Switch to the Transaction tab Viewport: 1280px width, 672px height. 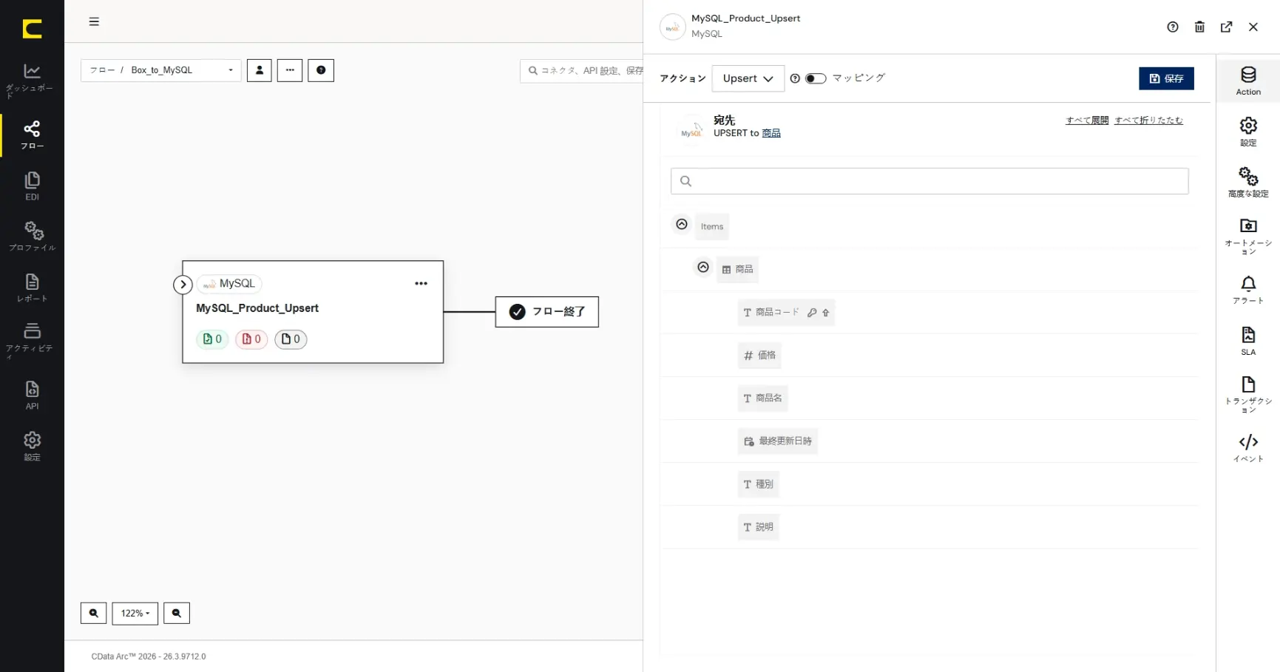pyautogui.click(x=1248, y=395)
